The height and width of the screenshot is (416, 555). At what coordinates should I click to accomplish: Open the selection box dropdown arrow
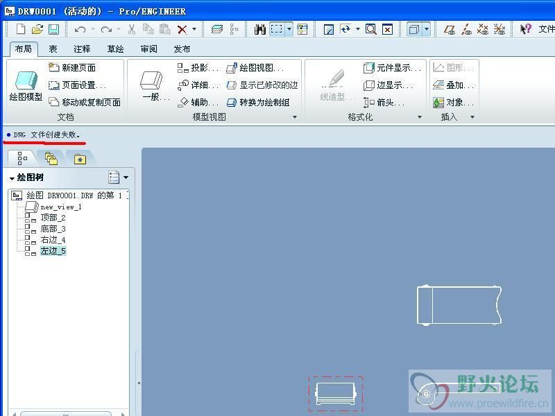point(289,29)
